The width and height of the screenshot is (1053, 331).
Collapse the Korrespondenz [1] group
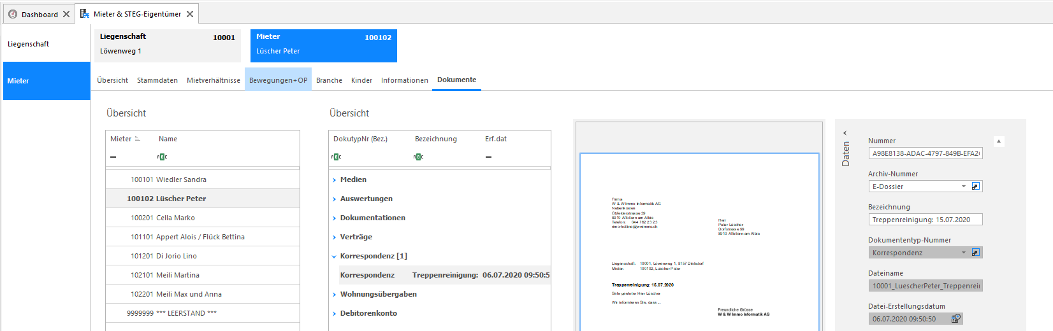[334, 257]
